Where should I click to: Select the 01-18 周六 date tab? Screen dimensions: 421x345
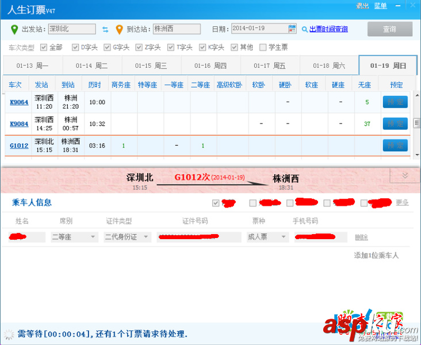[x=329, y=66]
